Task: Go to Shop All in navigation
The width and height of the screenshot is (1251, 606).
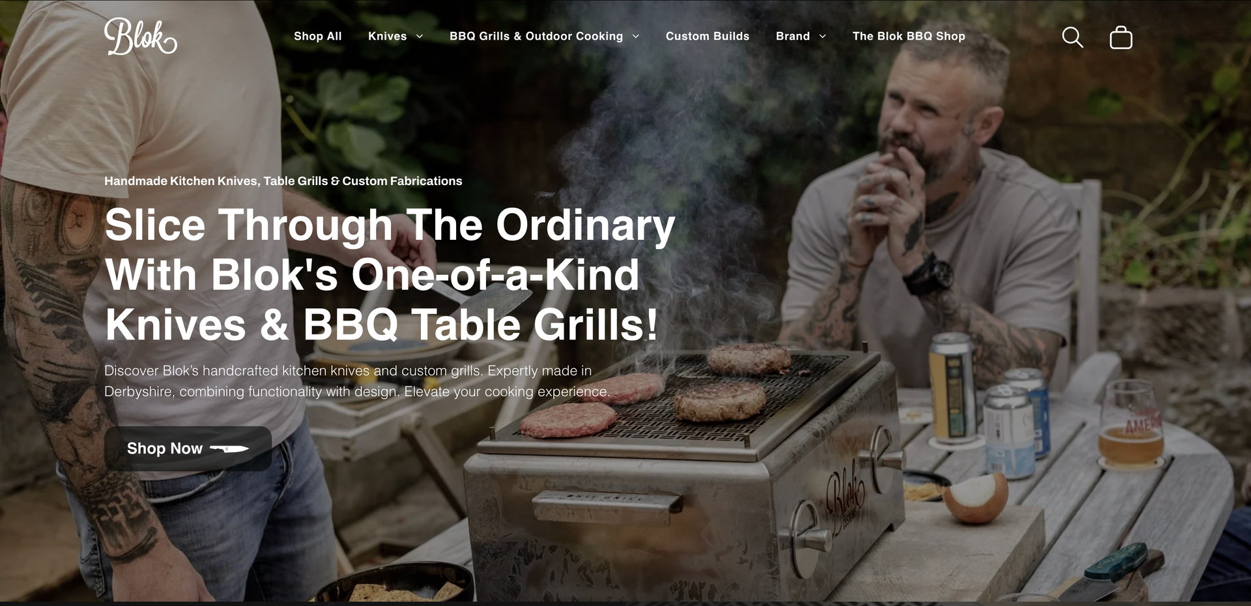Action: [x=317, y=36]
